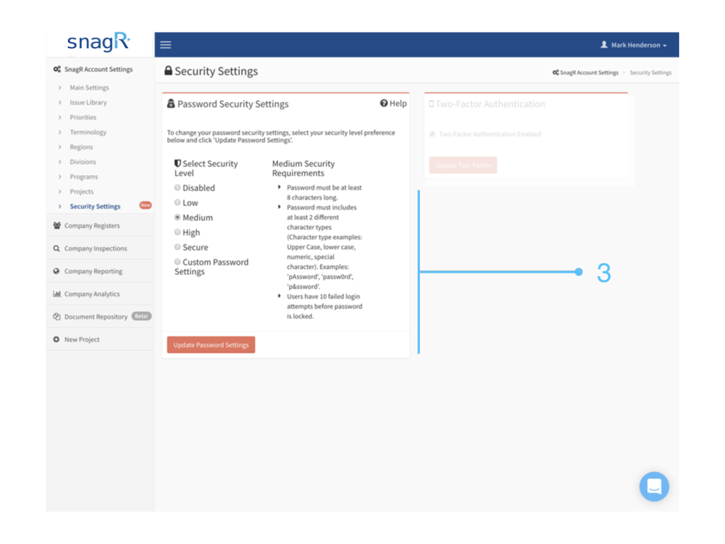The height and width of the screenshot is (544, 725).
Task: Select the Secure security level
Action: tap(178, 246)
